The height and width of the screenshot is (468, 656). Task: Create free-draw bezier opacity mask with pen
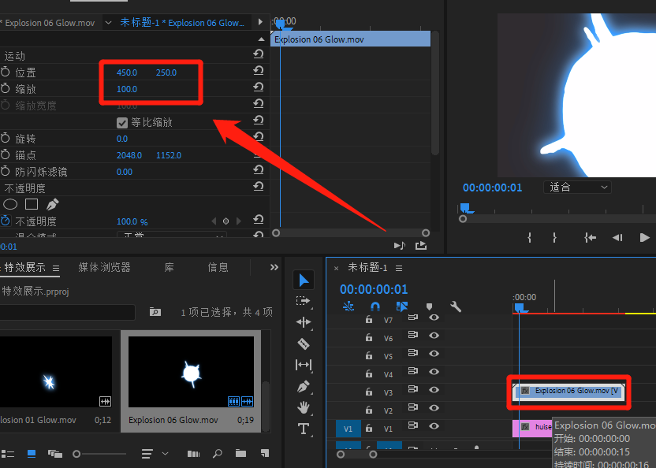(x=52, y=205)
